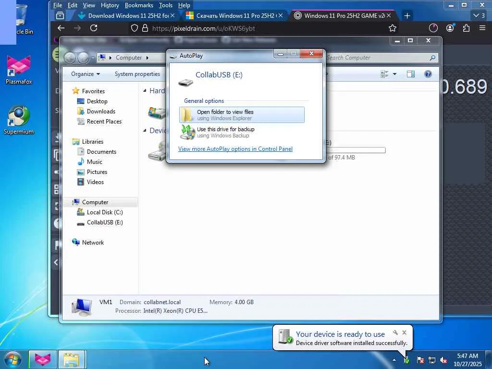
Task: Open the change view dropdown arrow
Action: [394, 74]
